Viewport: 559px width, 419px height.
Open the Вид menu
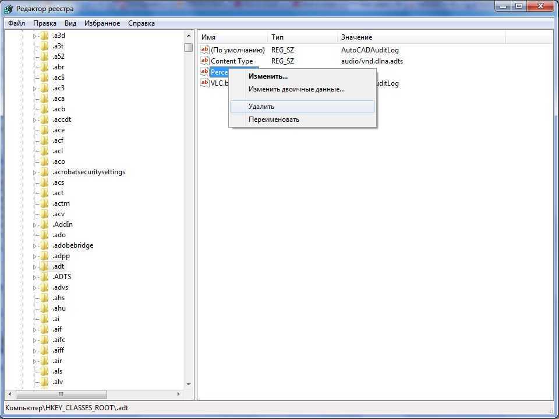(x=70, y=23)
